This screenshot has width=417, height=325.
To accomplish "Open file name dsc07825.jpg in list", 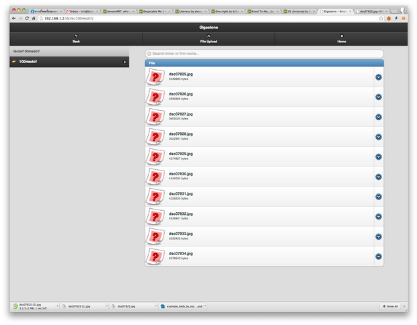I will (x=181, y=74).
